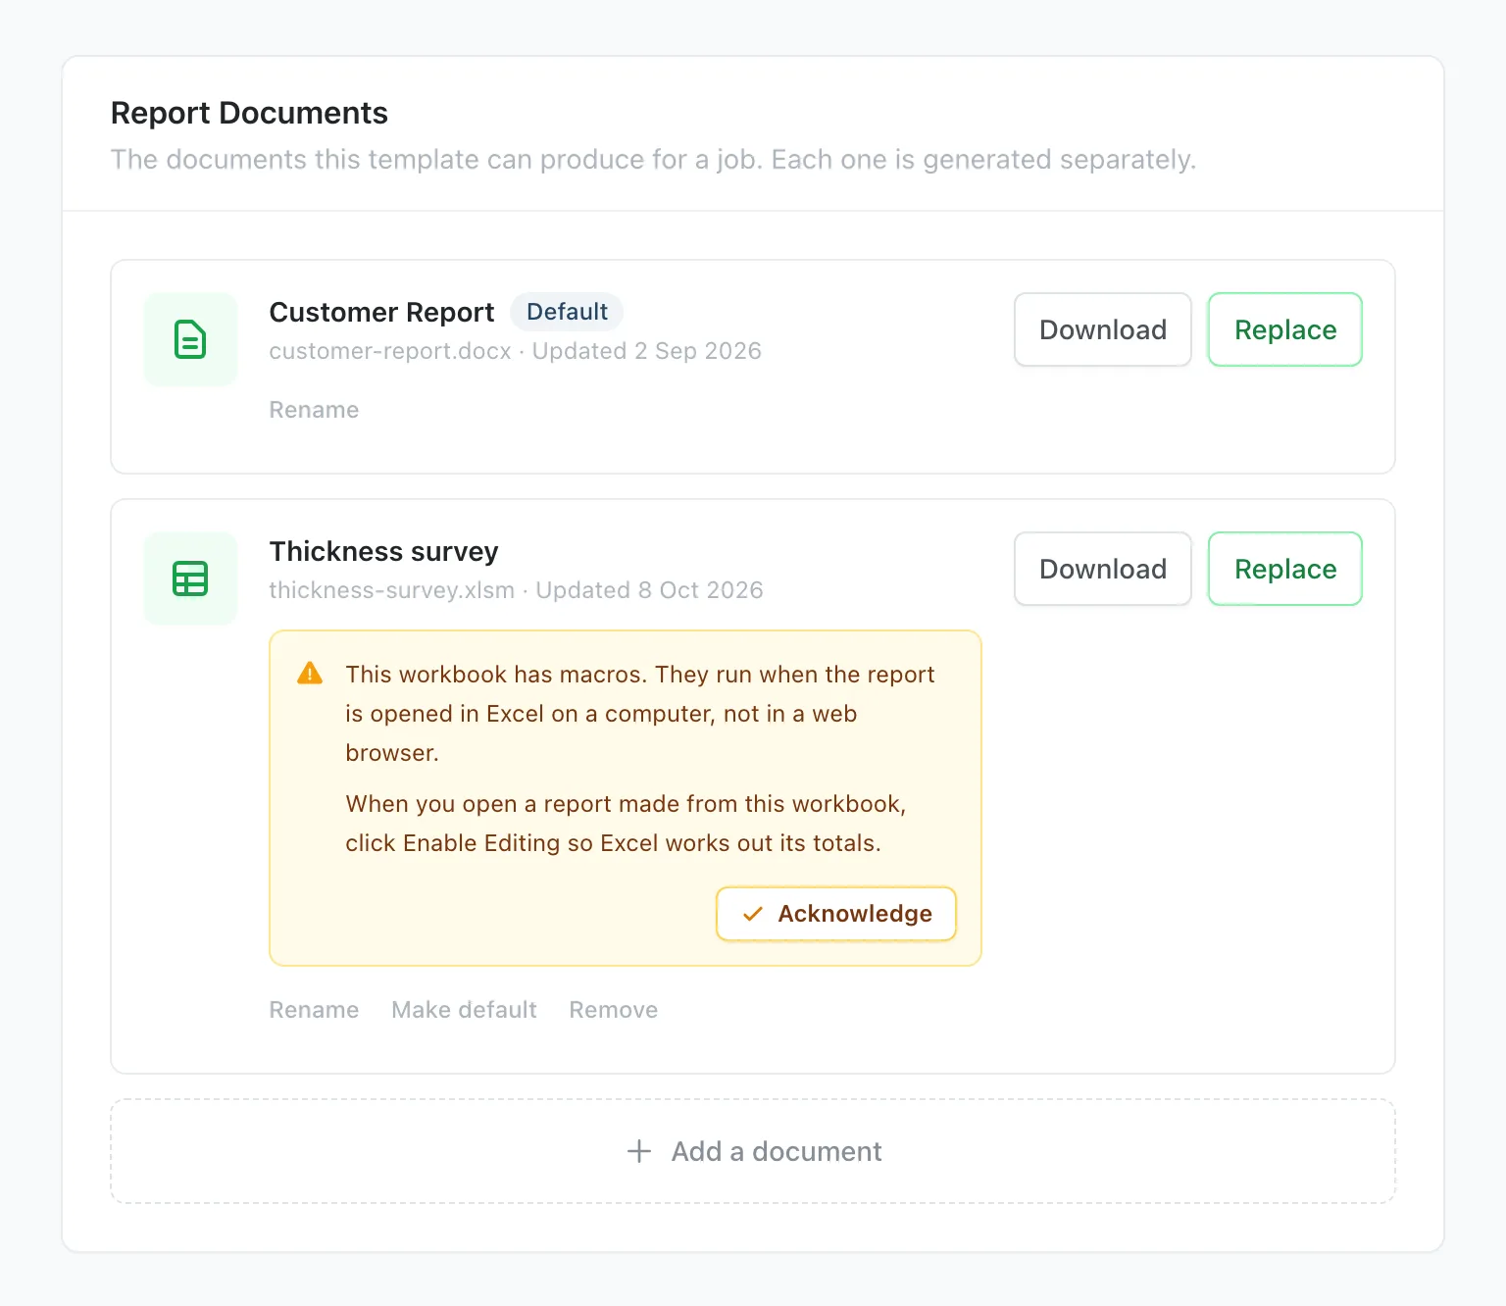Screen dimensions: 1506x1306
Task: Click the 'Each one is generated separately' description
Action: point(983,160)
